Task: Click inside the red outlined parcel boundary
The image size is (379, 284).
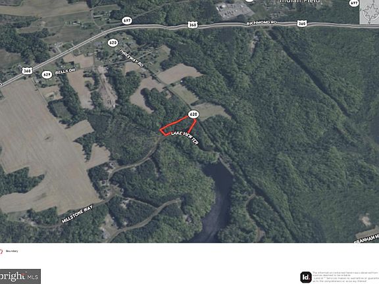Action: pyautogui.click(x=180, y=126)
